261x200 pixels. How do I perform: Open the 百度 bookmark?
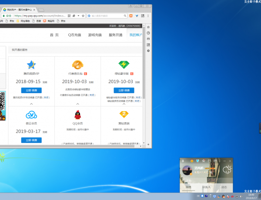click(37, 21)
